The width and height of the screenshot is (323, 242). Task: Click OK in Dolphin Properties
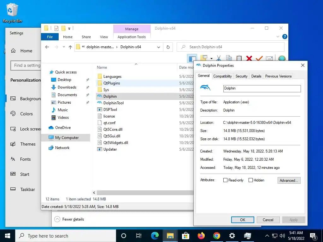pyautogui.click(x=243, y=220)
